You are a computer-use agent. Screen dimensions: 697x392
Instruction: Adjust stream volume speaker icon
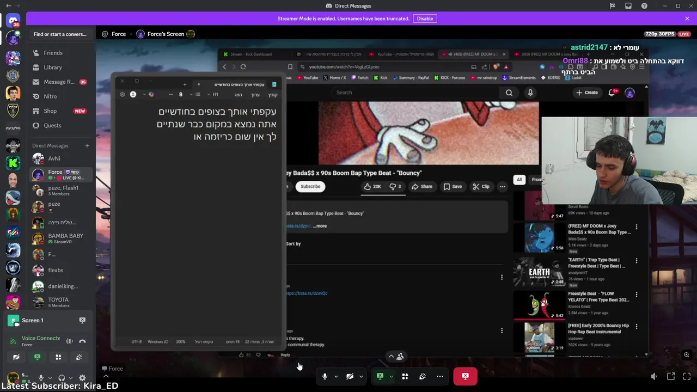coord(654,376)
